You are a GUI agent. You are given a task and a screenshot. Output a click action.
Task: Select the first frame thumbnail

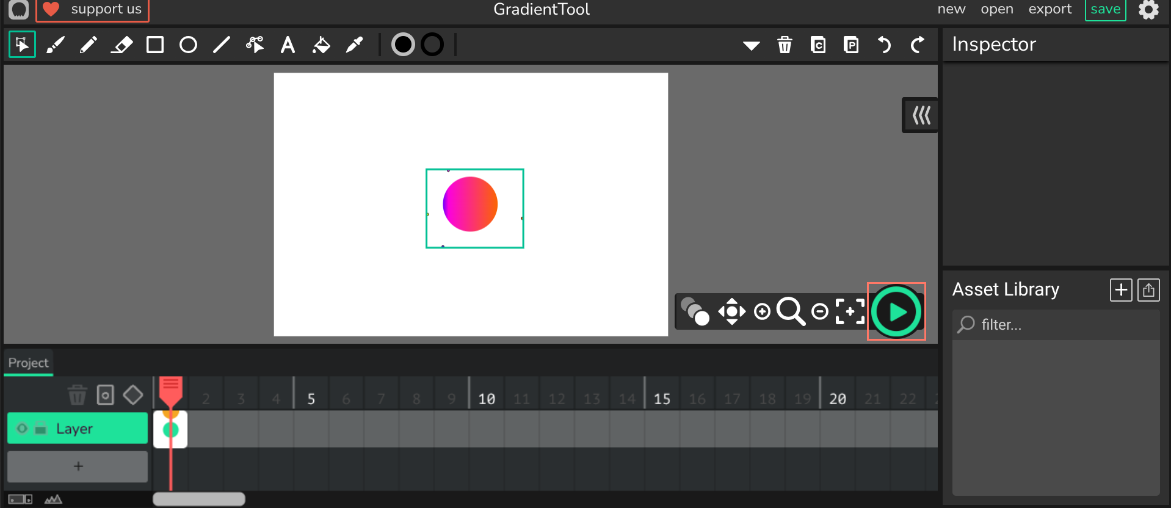(170, 430)
